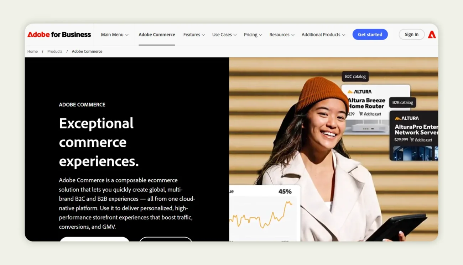Select the Adobe Commerce nav tab
Screen dimensions: 463x265
click(x=157, y=35)
